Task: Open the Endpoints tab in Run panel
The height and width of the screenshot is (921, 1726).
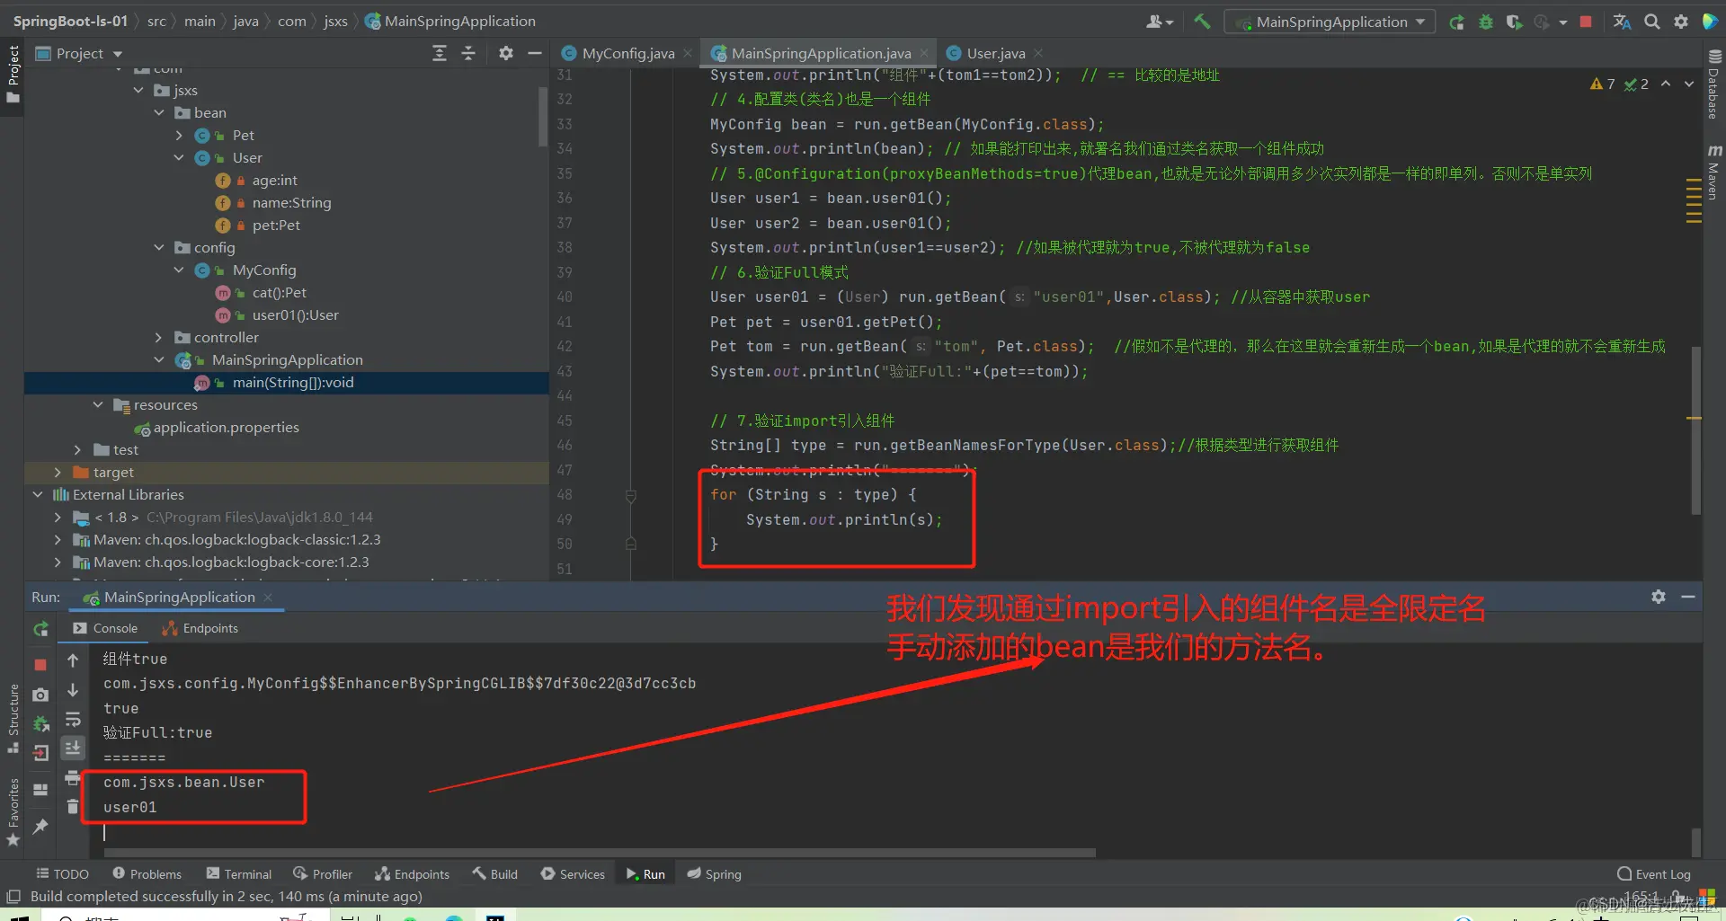Action: tap(200, 628)
